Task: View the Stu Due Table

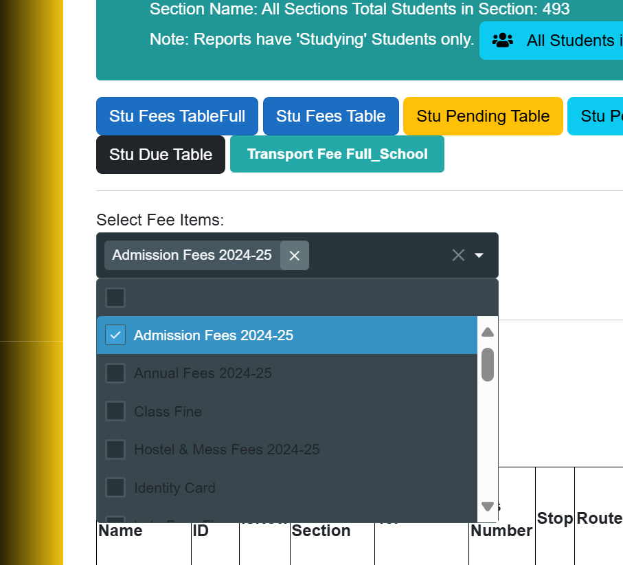Action: coord(161,155)
